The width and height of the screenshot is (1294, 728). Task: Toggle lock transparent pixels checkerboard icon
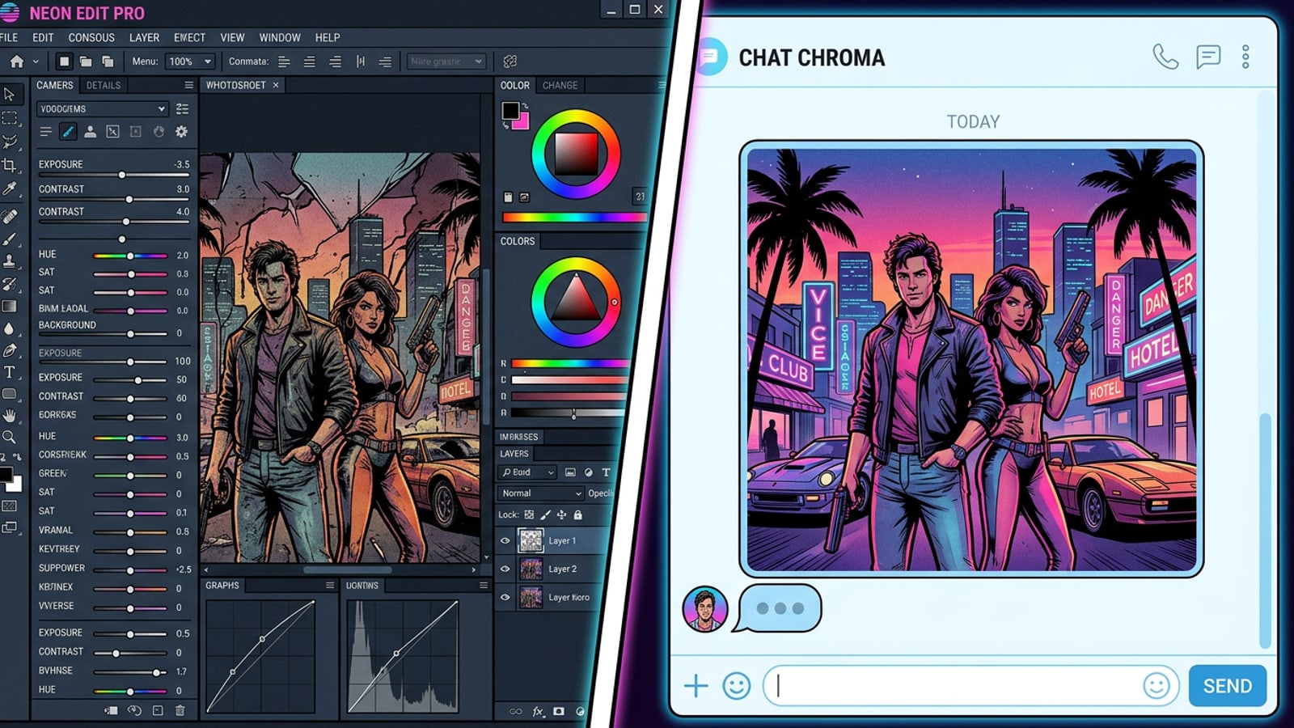(x=529, y=514)
